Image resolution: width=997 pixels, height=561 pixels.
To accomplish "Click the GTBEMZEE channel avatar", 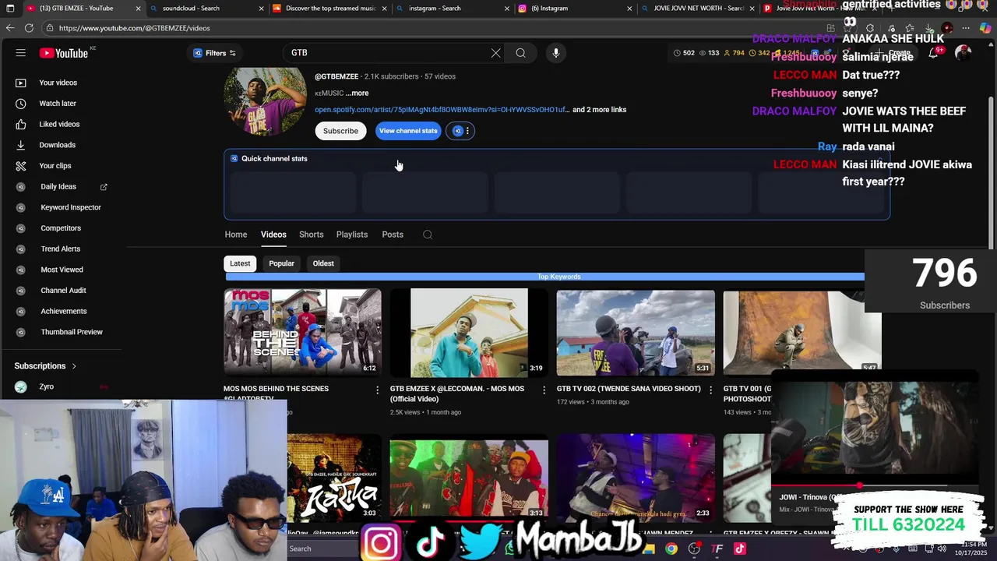I will point(266,101).
